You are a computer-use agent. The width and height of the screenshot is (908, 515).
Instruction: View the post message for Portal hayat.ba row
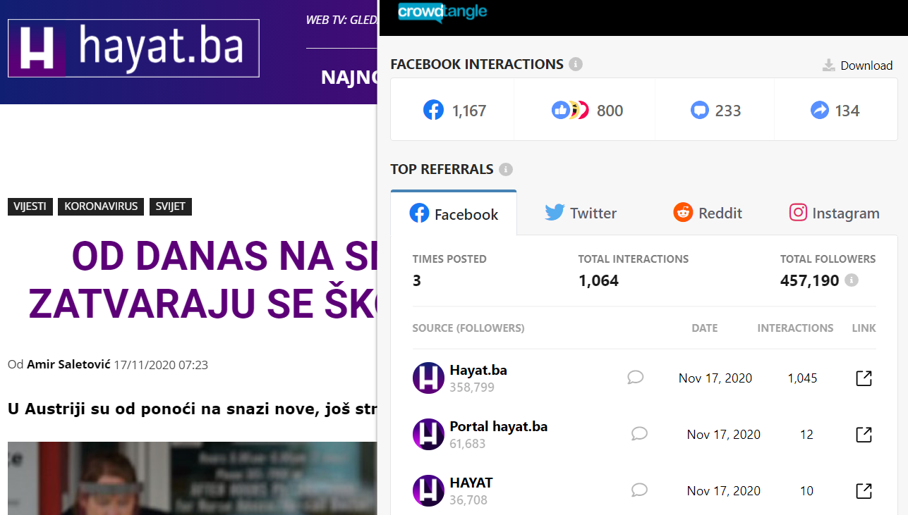tap(639, 433)
